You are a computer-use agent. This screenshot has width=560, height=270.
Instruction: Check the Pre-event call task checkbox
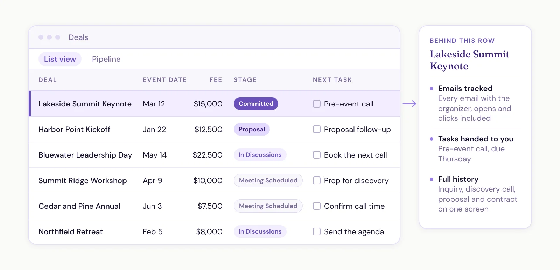click(x=317, y=104)
